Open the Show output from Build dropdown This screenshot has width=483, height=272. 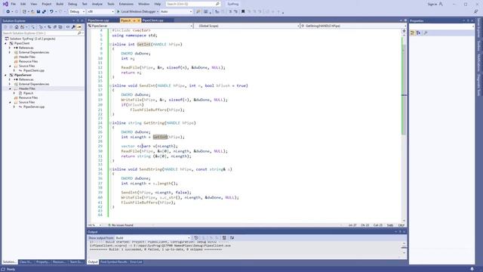coord(152,238)
